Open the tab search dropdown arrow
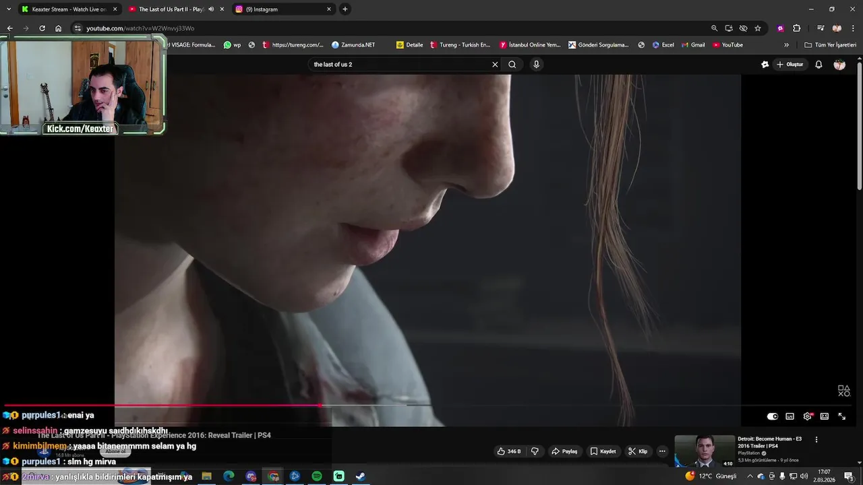The width and height of the screenshot is (863, 485). tap(8, 9)
